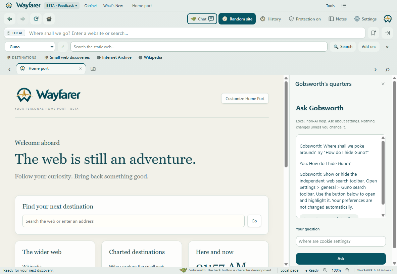The image size is (397, 274).
Task: Focus the Find your next destination search box
Action: click(134, 221)
